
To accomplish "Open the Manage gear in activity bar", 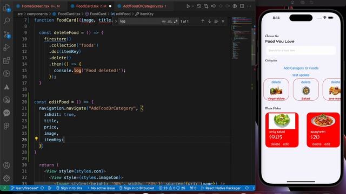I will click(x=6, y=178).
